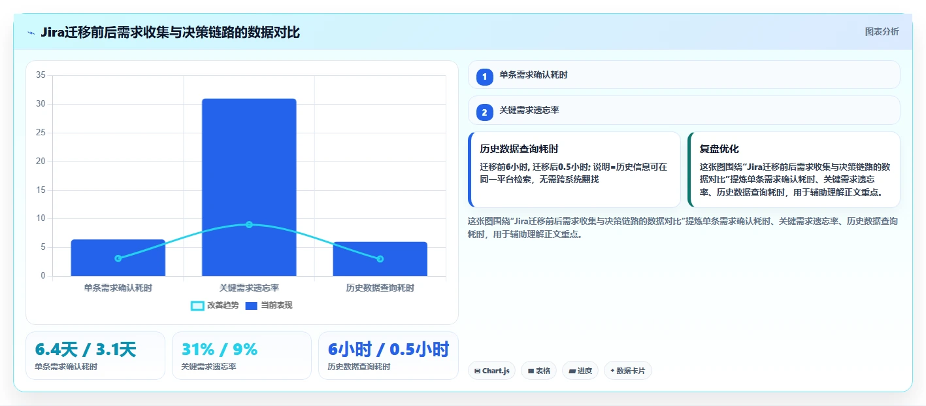
Task: Toggle the 当前表现 legend entry
Action: [x=269, y=305]
